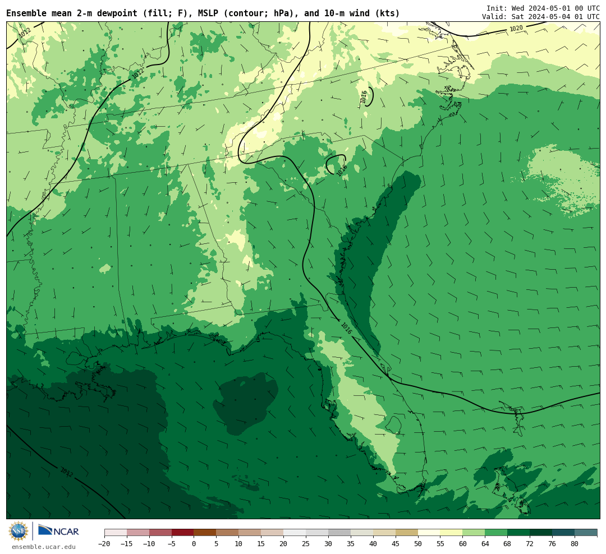The height and width of the screenshot is (554, 606).
Task: Pick the teal swatch above 80
Action: (x=586, y=533)
